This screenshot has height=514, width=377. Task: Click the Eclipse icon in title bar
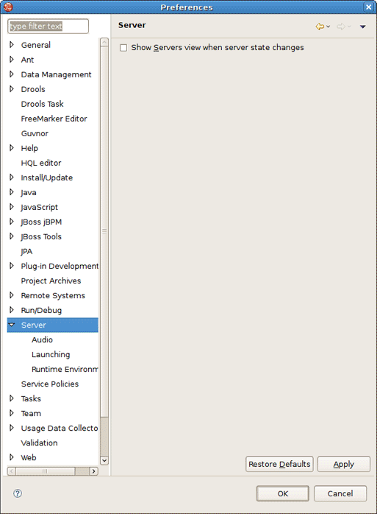pos(8,7)
